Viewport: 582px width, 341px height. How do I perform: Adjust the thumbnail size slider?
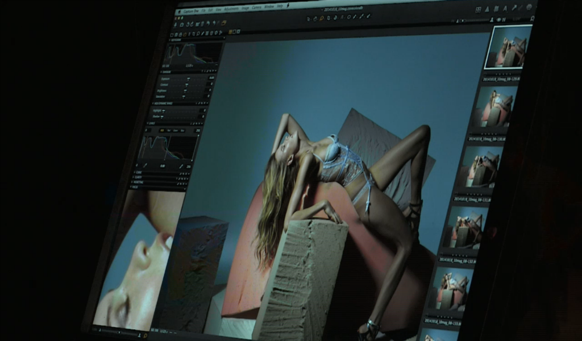[473, 21]
